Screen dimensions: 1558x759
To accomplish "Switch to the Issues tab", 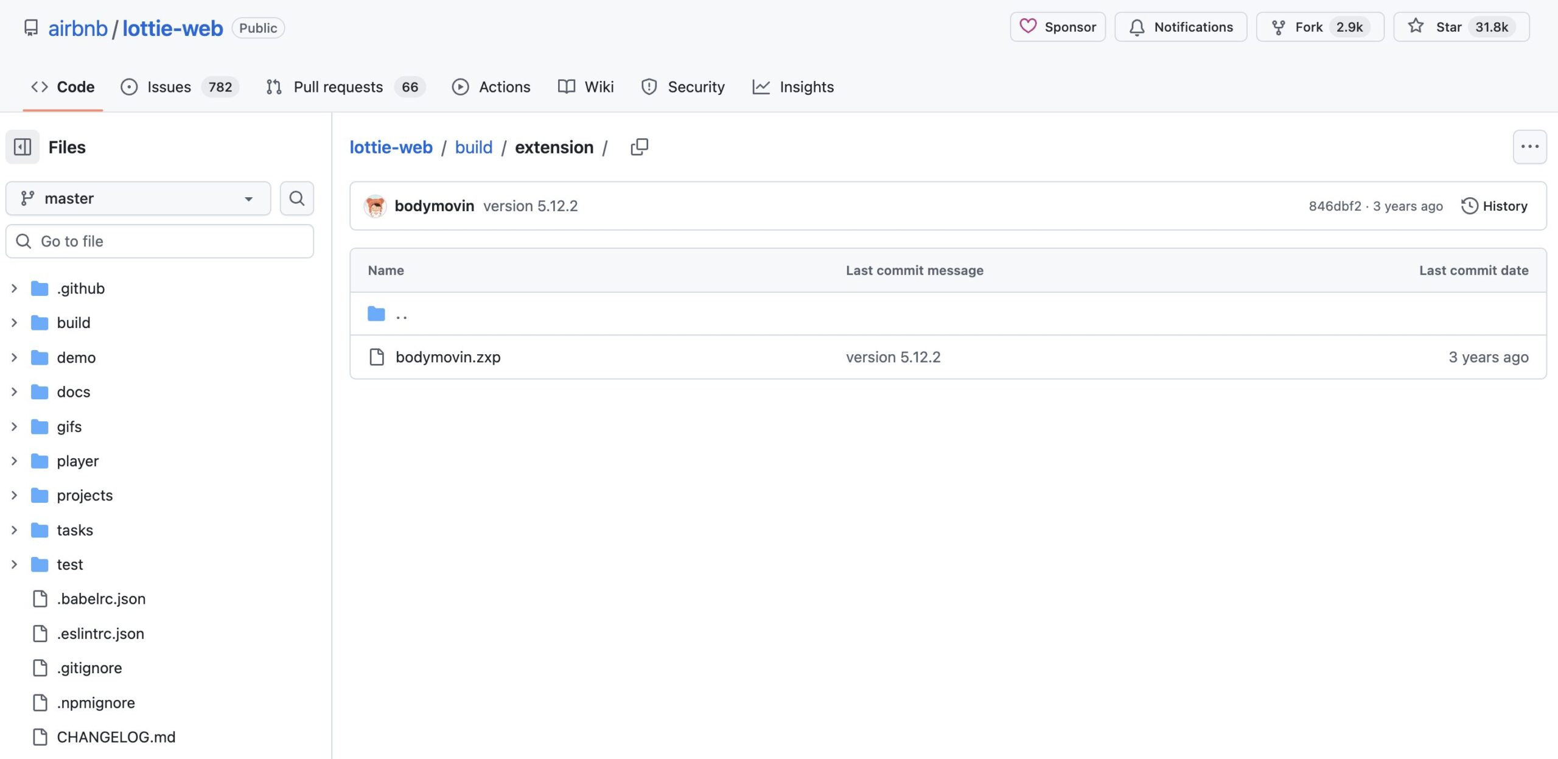I will (169, 87).
